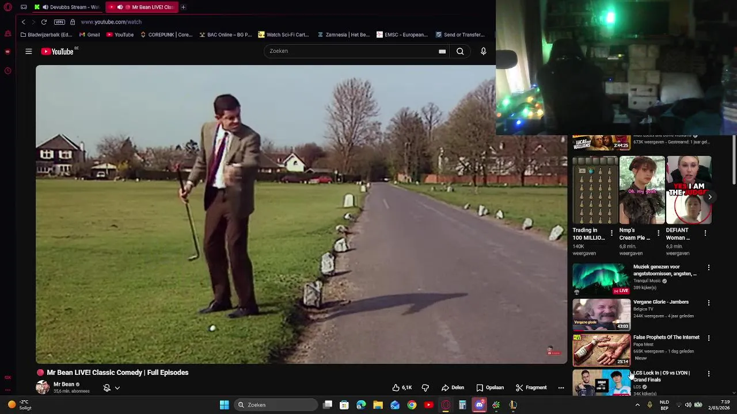This screenshot has width=737, height=414.
Task: Open the YouTube guide hamburger menu
Action: point(28,51)
